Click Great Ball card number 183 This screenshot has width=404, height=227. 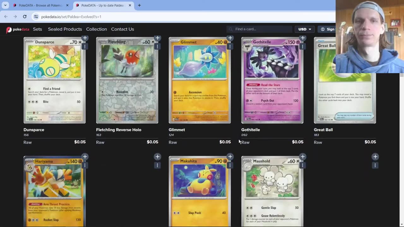point(317,135)
